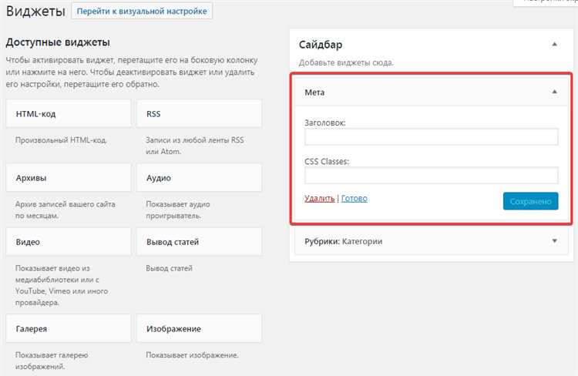Click the 'Заголовок:' label
The width and height of the screenshot is (578, 376).
[x=325, y=123]
